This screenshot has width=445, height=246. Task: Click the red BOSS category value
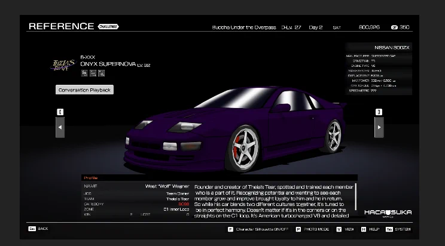(184, 204)
